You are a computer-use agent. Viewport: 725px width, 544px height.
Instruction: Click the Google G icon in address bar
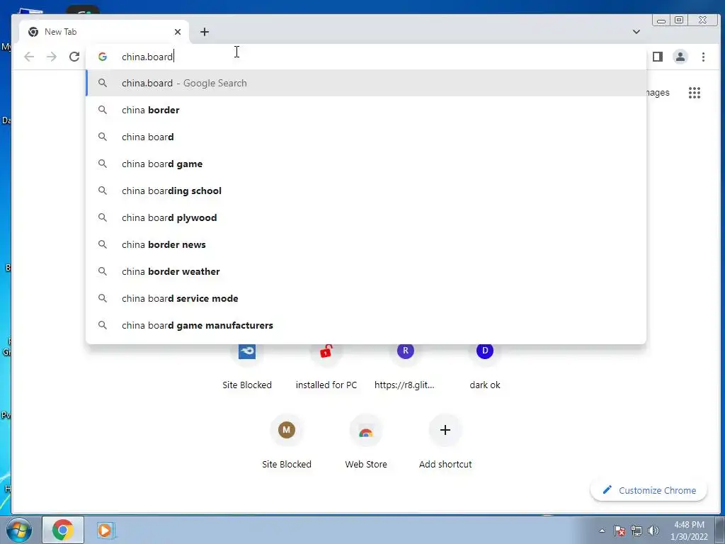click(102, 57)
